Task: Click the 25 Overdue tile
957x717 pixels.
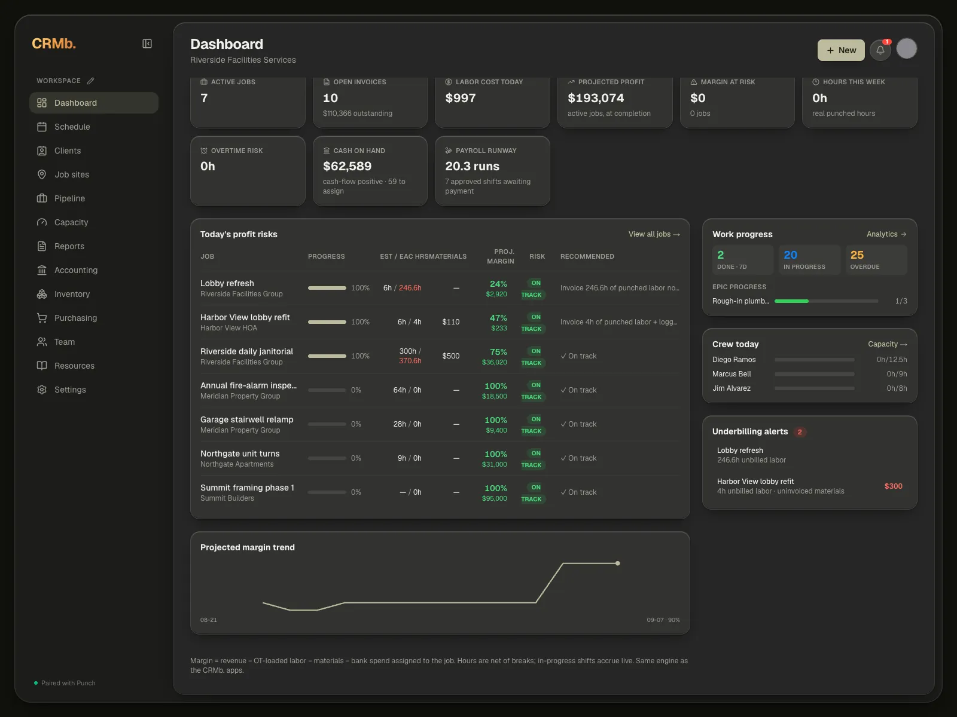Action: [876, 260]
